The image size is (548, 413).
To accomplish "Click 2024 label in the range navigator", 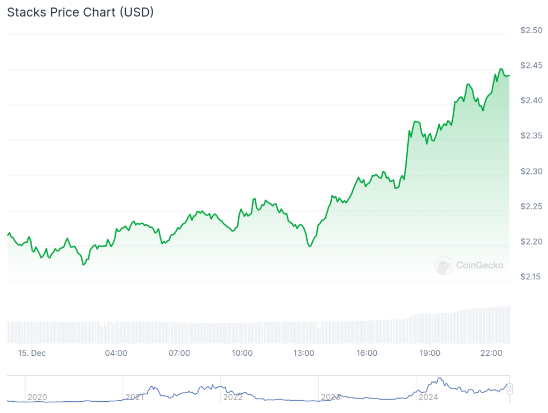I will pyautogui.click(x=428, y=397).
